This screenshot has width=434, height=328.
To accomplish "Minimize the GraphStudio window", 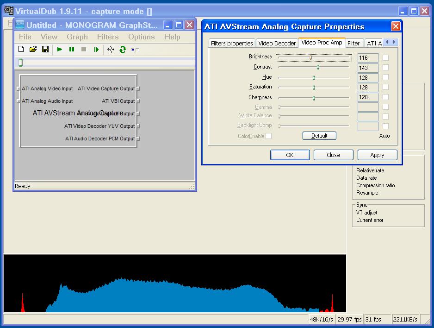I will click(168, 25).
